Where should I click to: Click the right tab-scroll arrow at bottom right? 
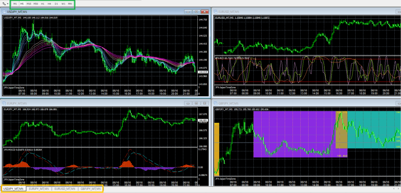[x=398, y=189]
